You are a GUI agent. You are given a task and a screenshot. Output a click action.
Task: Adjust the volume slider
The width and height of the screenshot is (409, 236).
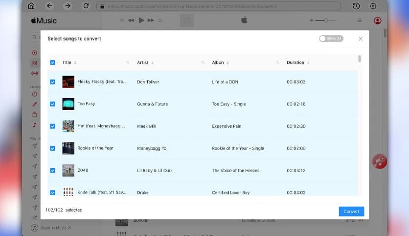(x=325, y=20)
